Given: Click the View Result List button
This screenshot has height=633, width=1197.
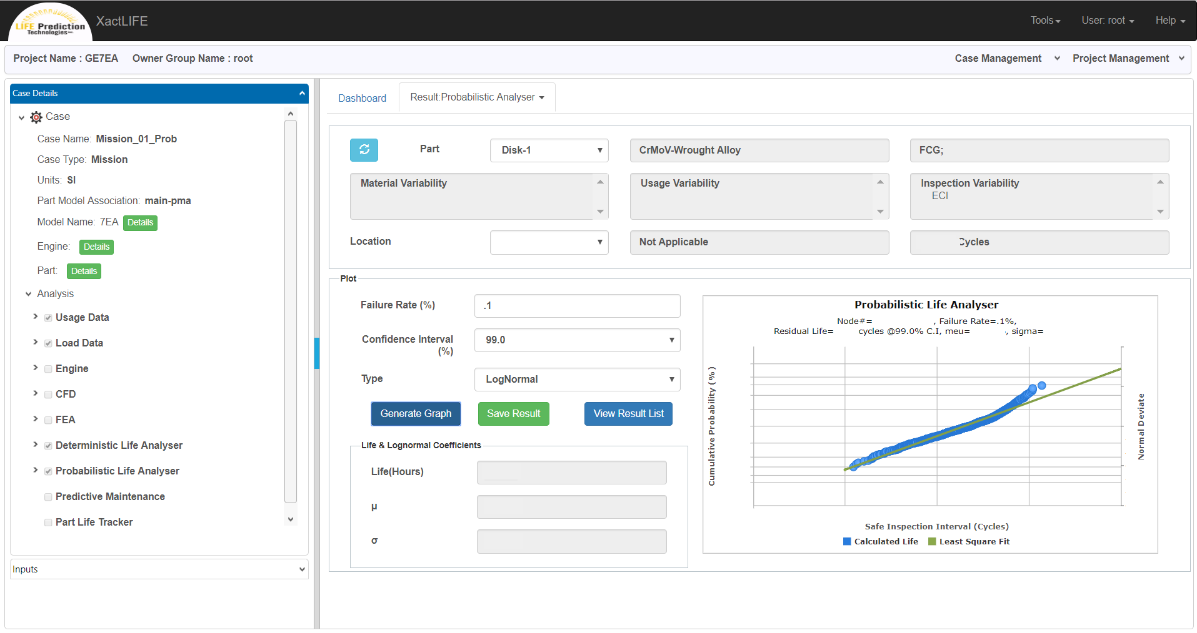Looking at the screenshot, I should (628, 414).
